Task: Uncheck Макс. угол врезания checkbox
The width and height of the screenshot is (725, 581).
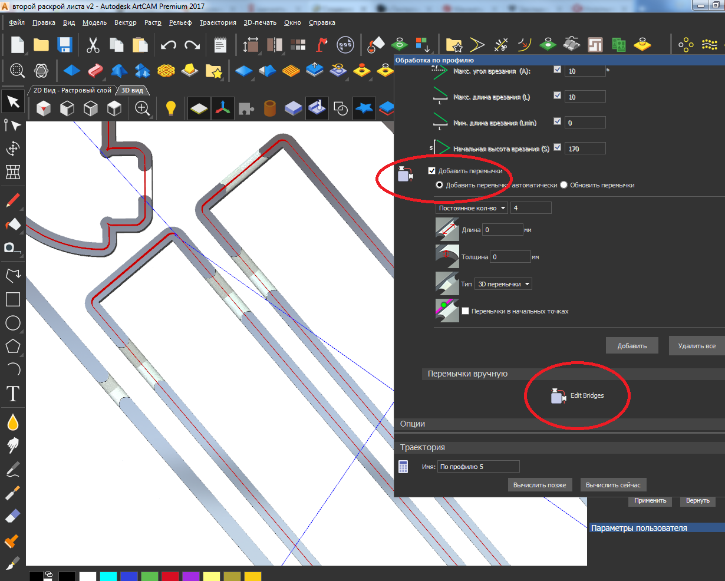Action: (558, 70)
